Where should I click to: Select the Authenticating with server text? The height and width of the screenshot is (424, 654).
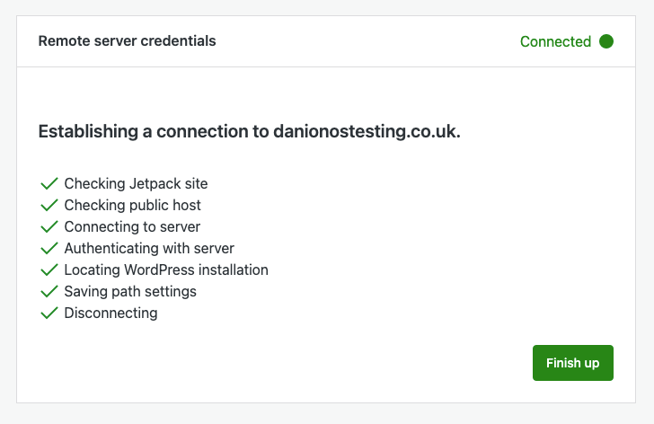click(x=149, y=248)
